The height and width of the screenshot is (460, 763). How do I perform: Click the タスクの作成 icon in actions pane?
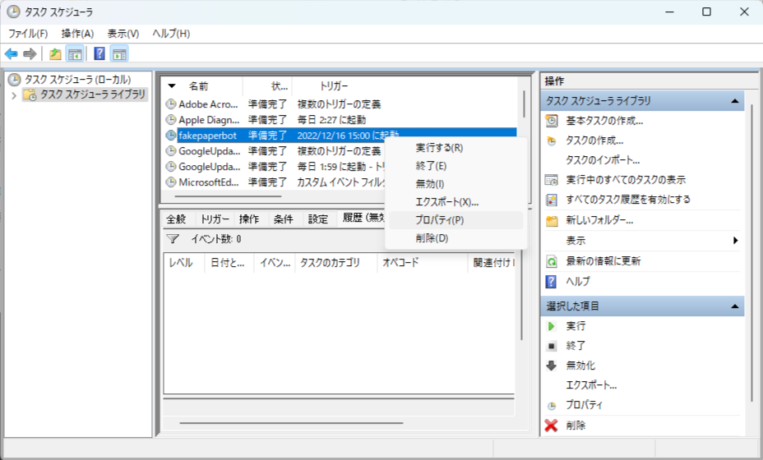pos(552,141)
